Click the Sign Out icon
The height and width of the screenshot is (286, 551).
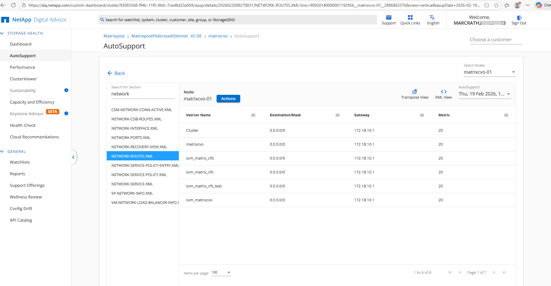(x=519, y=18)
